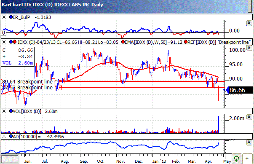254x164 pixels.
Task: Toggle auto-scale A on ER_BullP pane
Action: pos(249,23)
